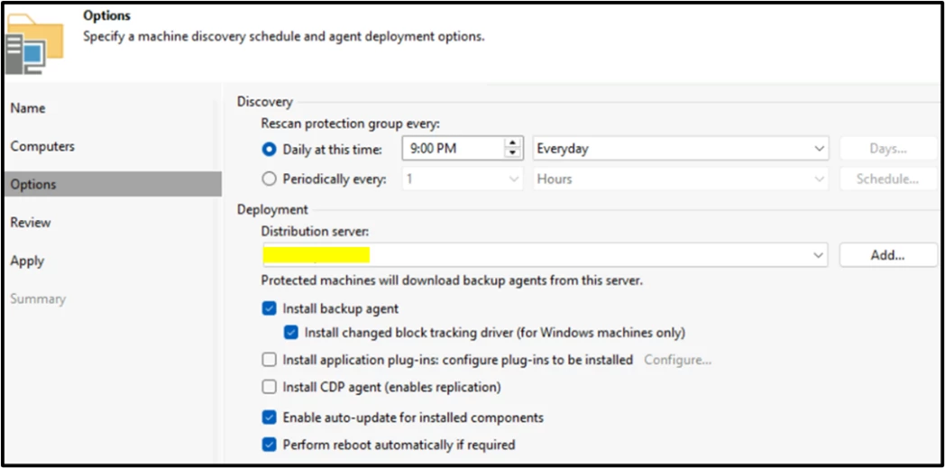Toggle Install changed block tracking driver checkbox
945x468 pixels.
click(290, 333)
